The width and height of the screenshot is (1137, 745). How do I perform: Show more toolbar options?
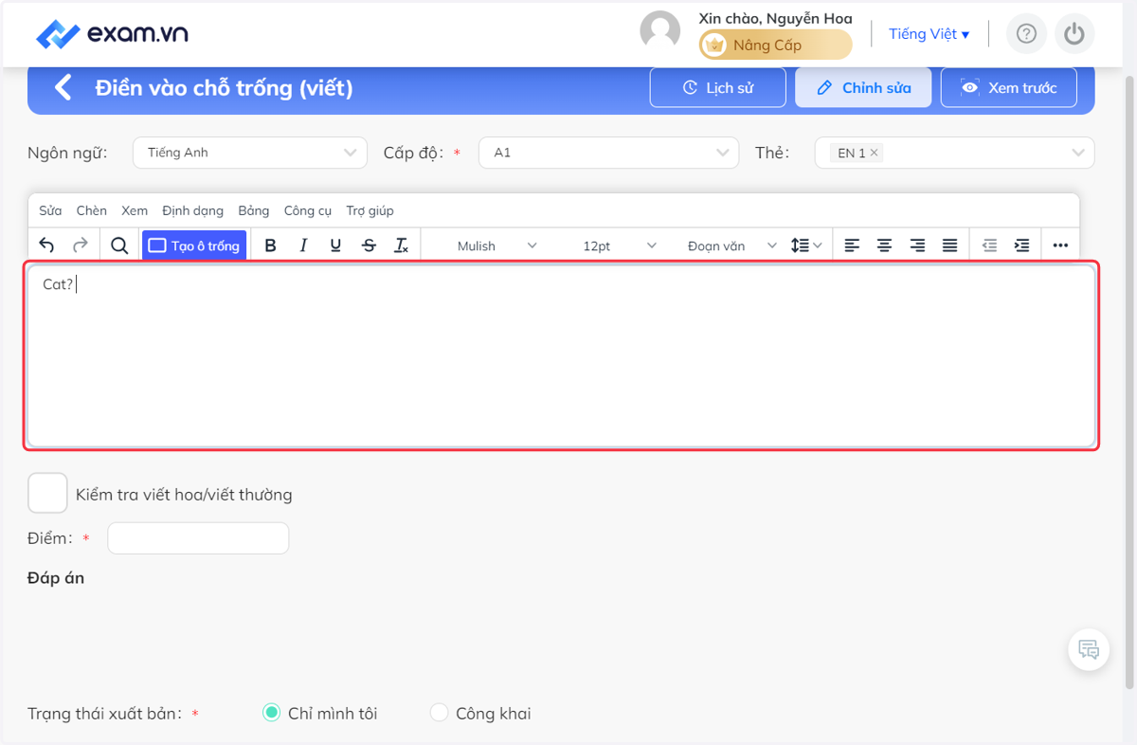[x=1060, y=245]
